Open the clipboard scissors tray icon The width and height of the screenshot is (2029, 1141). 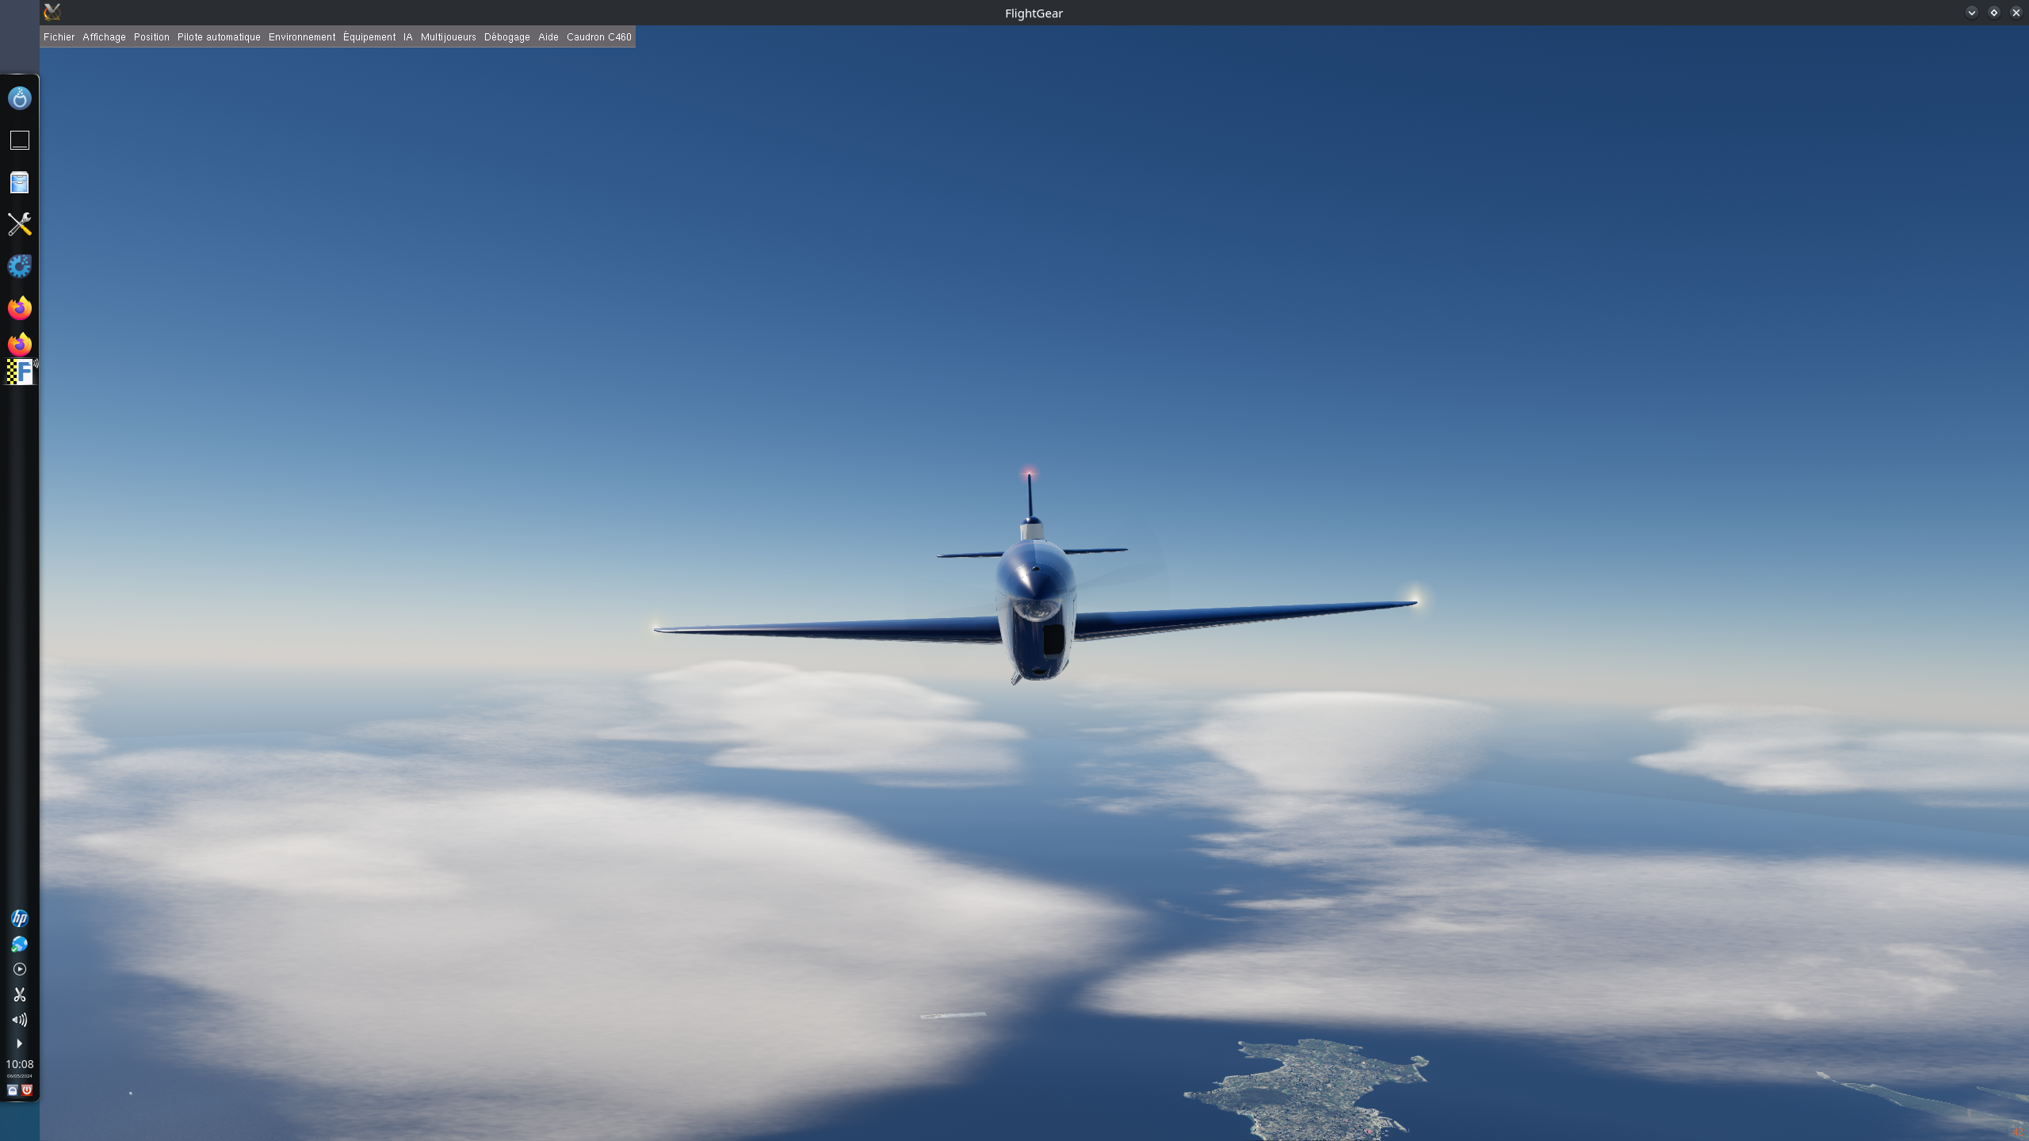click(19, 994)
